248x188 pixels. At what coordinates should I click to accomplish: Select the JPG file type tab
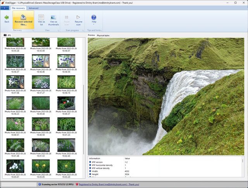(8, 35)
